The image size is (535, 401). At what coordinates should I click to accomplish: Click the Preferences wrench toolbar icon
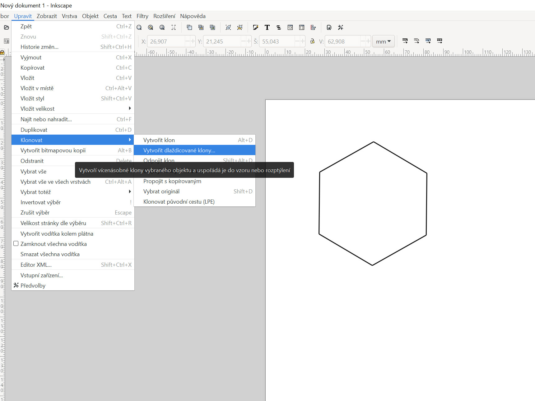point(341,27)
